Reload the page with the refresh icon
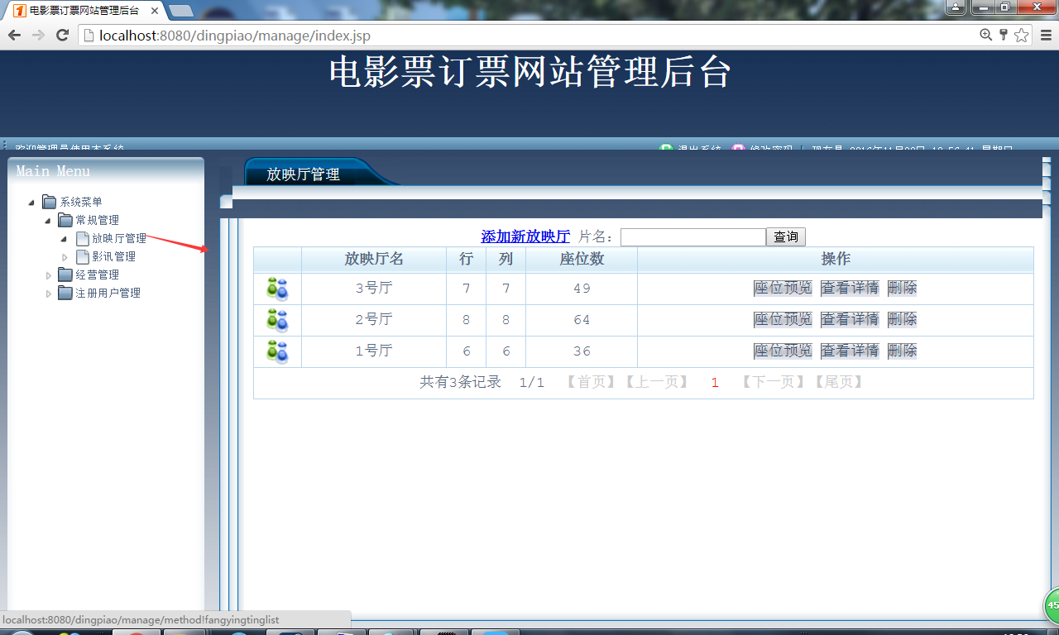1059x635 pixels. click(62, 35)
